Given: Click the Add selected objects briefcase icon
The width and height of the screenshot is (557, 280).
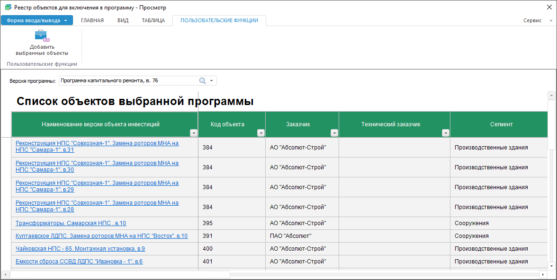Looking at the screenshot, I should (42, 36).
